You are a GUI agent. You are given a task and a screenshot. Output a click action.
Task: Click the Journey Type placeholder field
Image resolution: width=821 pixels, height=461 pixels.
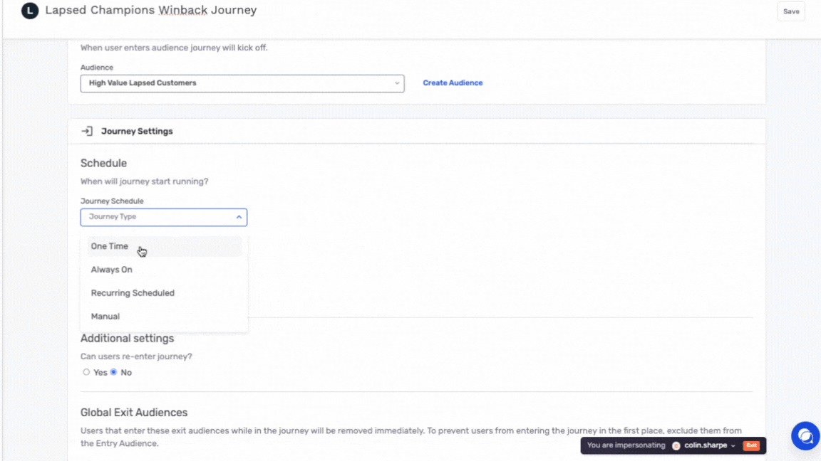[x=157, y=217]
